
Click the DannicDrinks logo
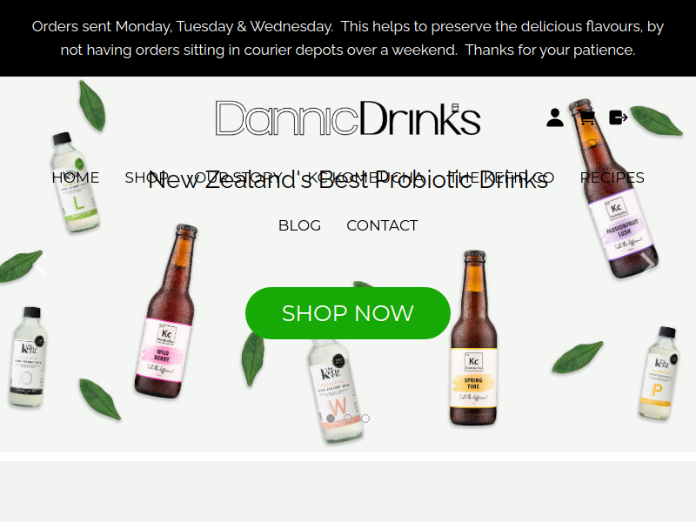coord(348,118)
